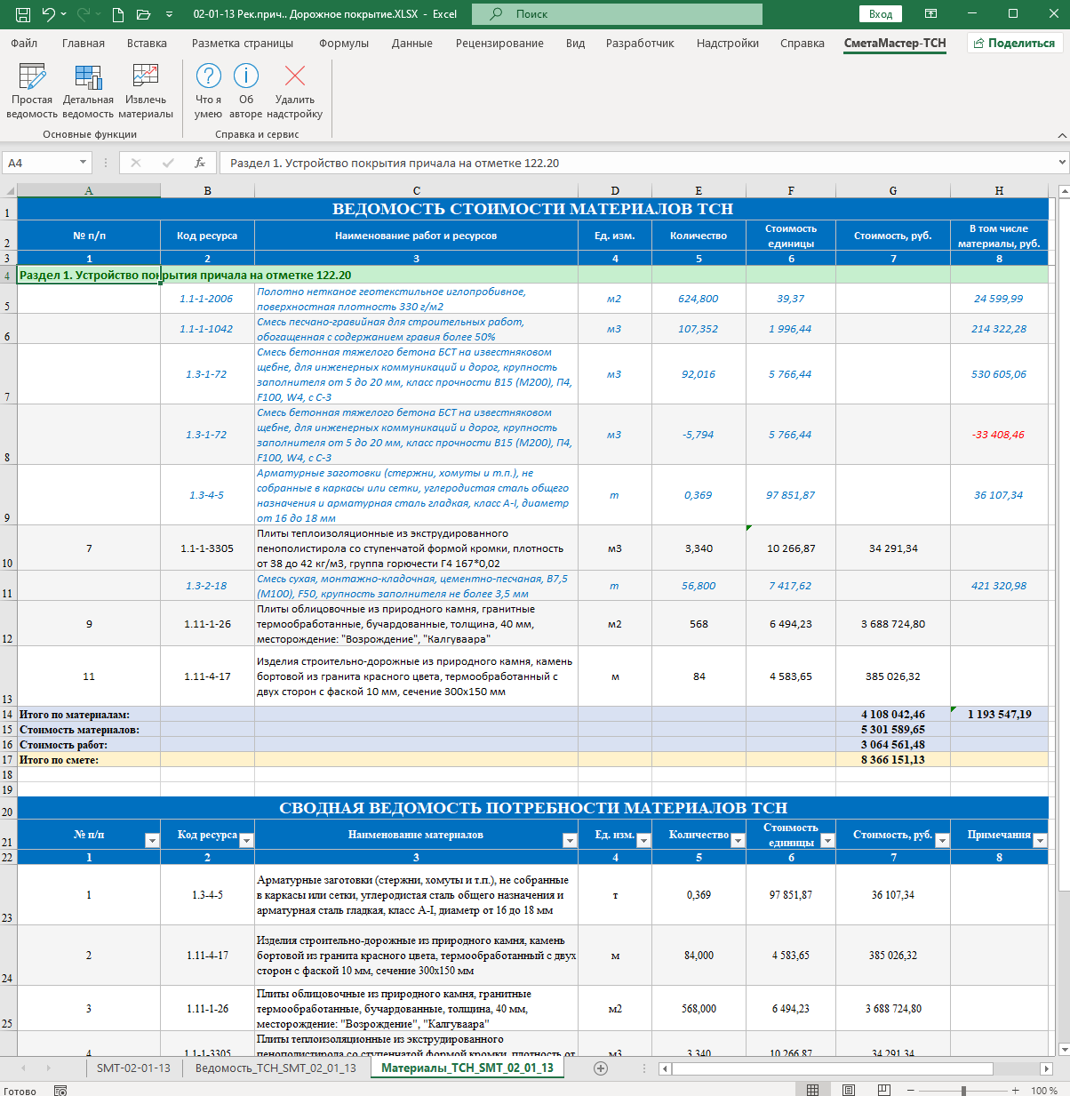Viewport: 1070px width, 1096px height.
Task: Open the Количество column filter arrow
Action: [738, 840]
